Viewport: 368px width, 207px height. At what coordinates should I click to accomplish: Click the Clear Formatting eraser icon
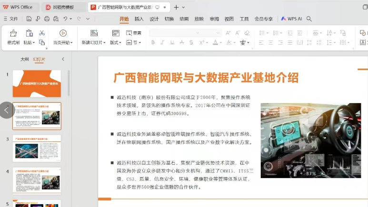[247, 33]
